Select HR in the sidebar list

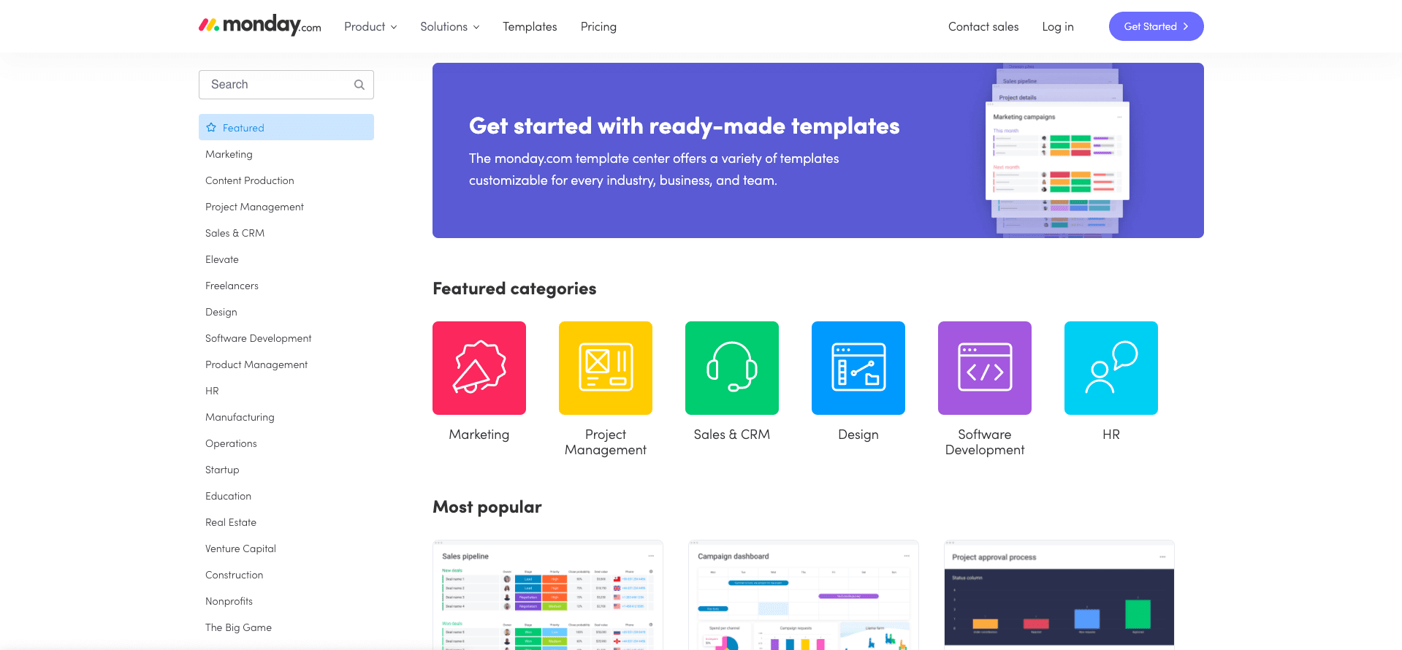point(212,391)
